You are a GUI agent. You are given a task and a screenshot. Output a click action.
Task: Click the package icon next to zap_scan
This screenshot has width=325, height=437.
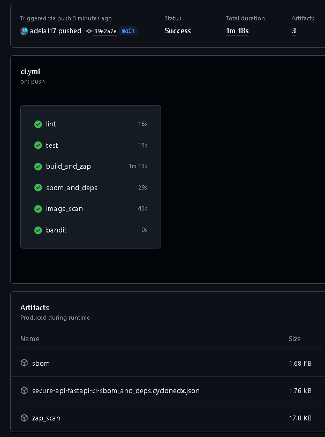(24, 418)
